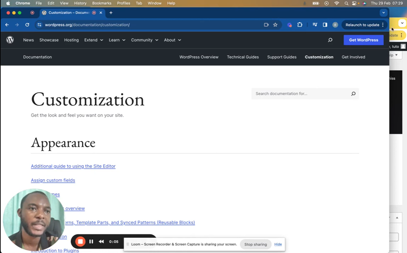
Task: Open the date and time in menu bar
Action: click(x=387, y=3)
